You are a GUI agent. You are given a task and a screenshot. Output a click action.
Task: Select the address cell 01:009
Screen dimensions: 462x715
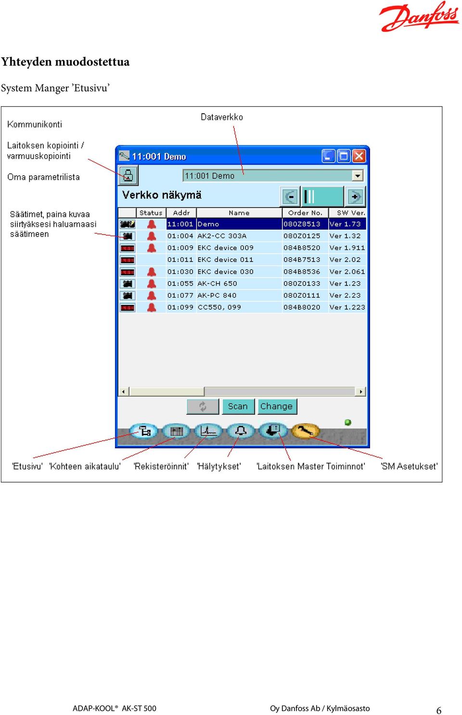tap(180, 248)
